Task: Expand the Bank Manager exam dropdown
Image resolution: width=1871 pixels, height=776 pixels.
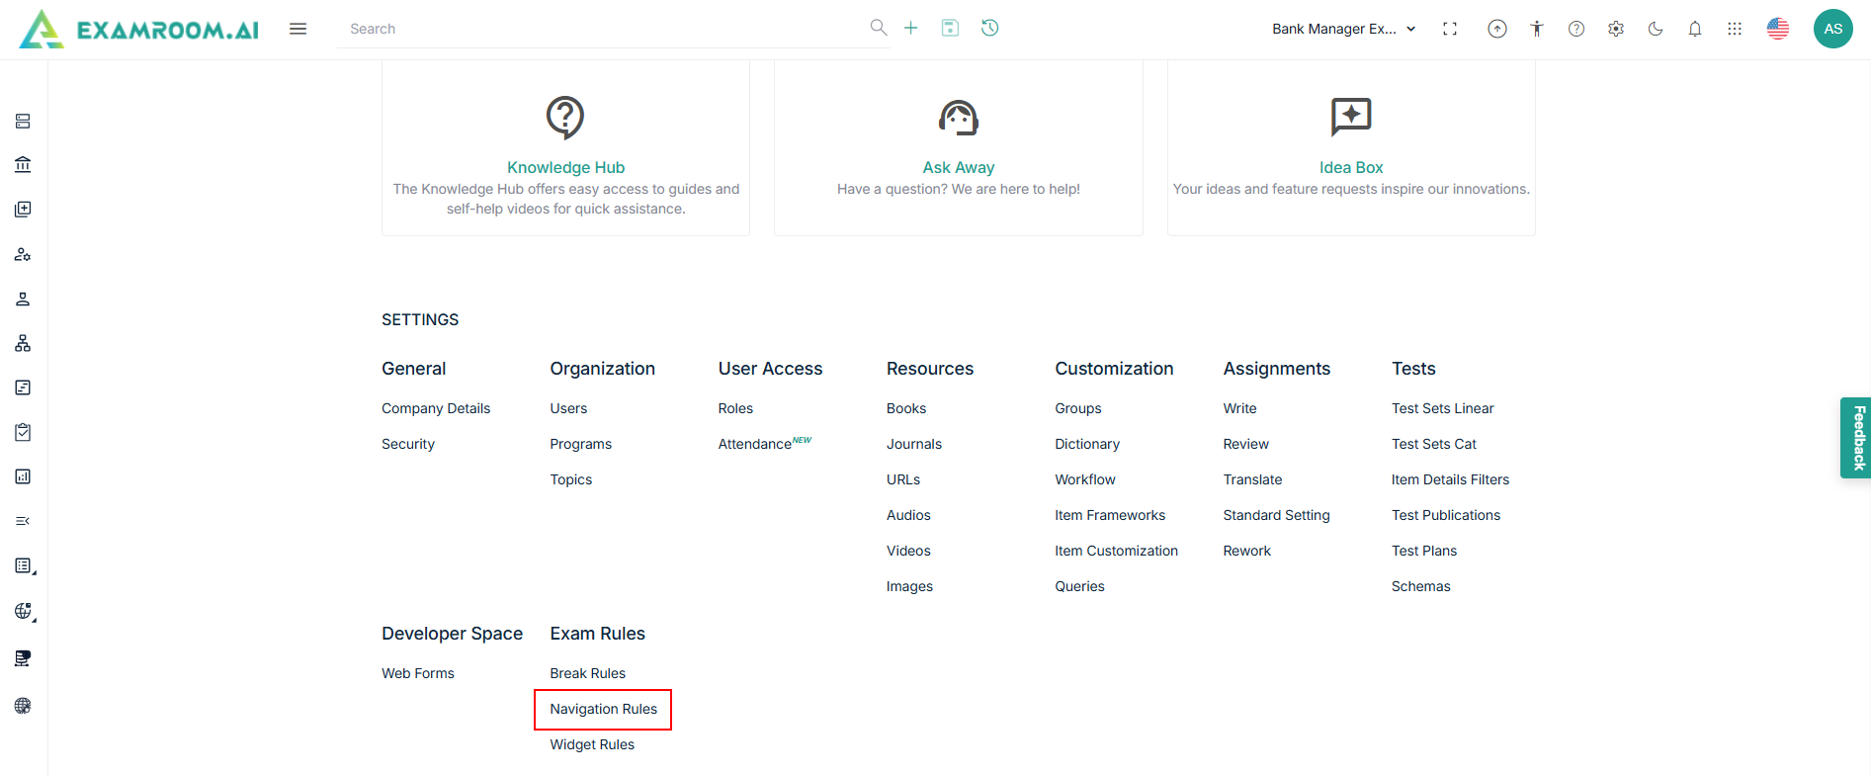Action: coord(1343,29)
